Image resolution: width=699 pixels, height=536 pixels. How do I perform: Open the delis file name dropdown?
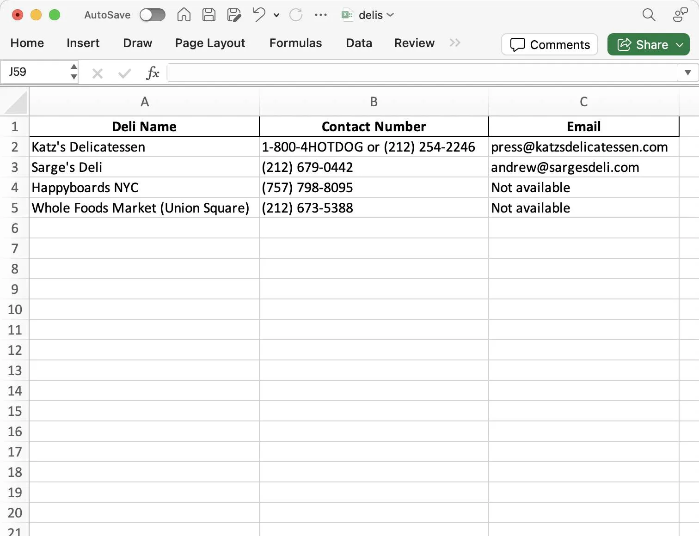click(x=390, y=15)
